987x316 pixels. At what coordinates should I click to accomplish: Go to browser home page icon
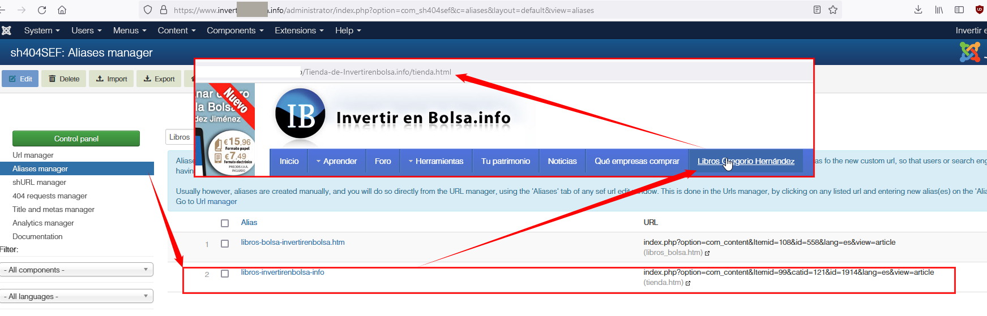tap(62, 10)
